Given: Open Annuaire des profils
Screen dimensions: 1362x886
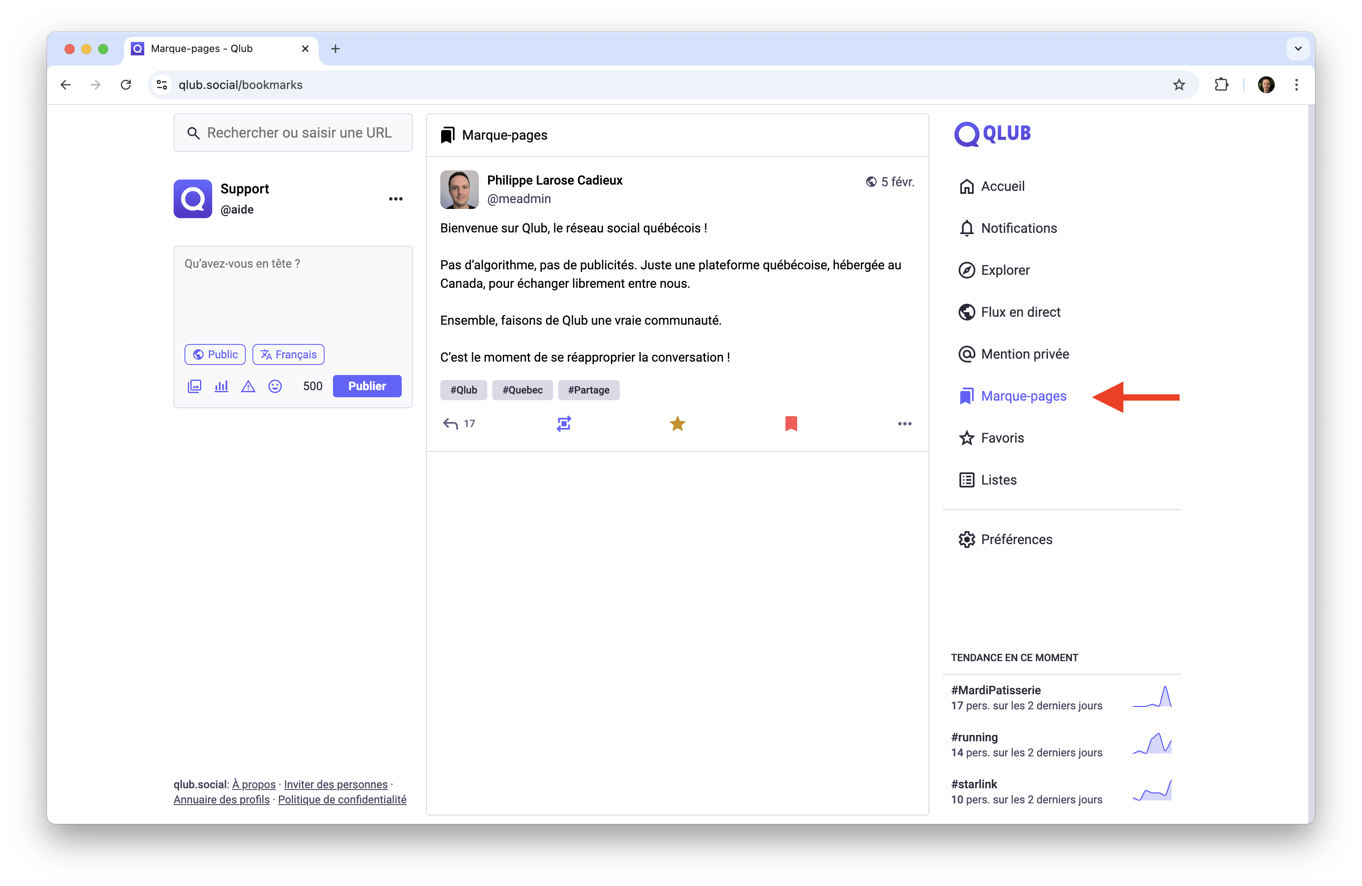Looking at the screenshot, I should coord(221,800).
